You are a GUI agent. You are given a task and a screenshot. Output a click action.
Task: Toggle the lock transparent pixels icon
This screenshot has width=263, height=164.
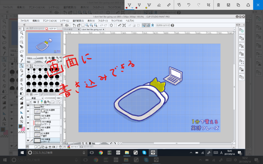pos(49,102)
